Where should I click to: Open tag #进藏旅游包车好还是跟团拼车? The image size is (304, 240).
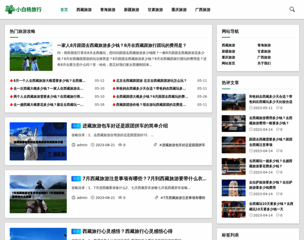point(182,145)
